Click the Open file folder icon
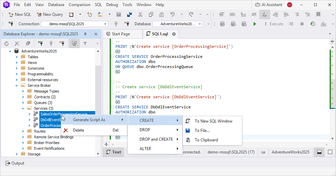Image resolution: width=336 pixels, height=176 pixels. [x=100, y=14]
